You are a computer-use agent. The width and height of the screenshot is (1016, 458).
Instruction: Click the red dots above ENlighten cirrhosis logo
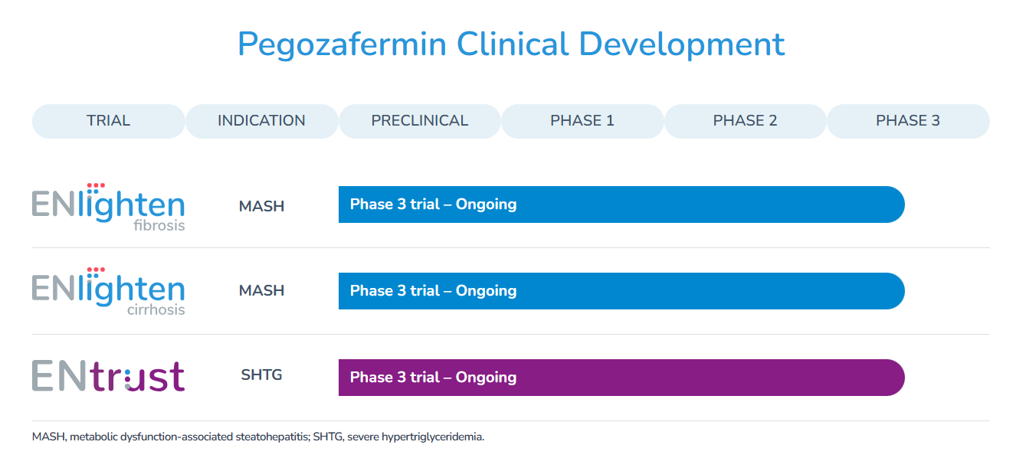tap(96, 270)
